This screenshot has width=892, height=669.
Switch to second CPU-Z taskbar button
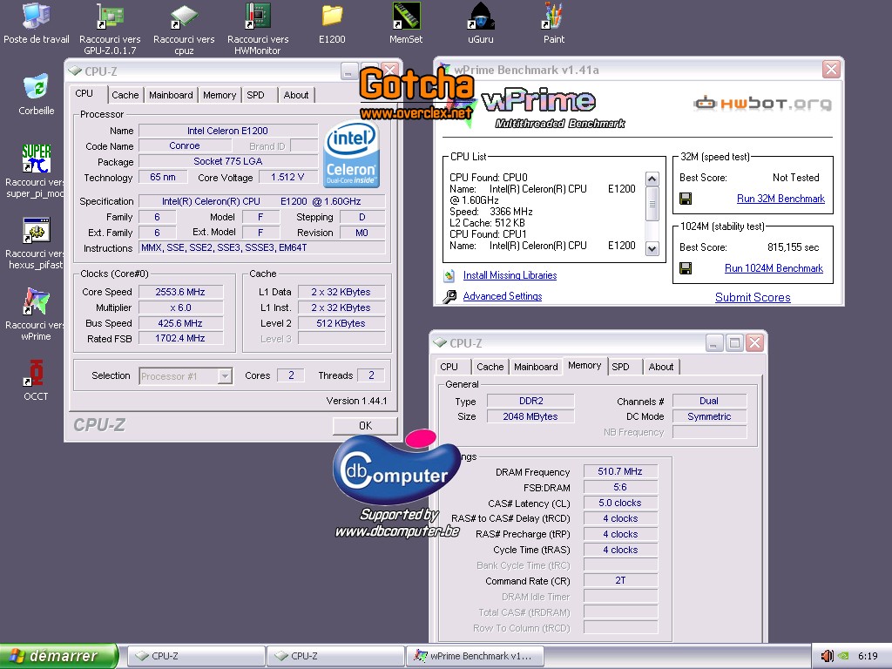(335, 656)
